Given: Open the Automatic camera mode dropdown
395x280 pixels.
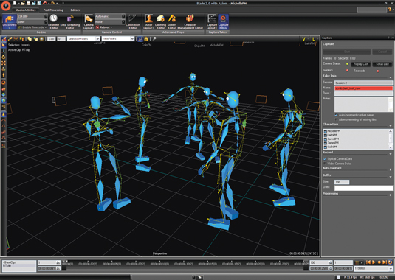Looking at the screenshot, I should (x=123, y=16).
